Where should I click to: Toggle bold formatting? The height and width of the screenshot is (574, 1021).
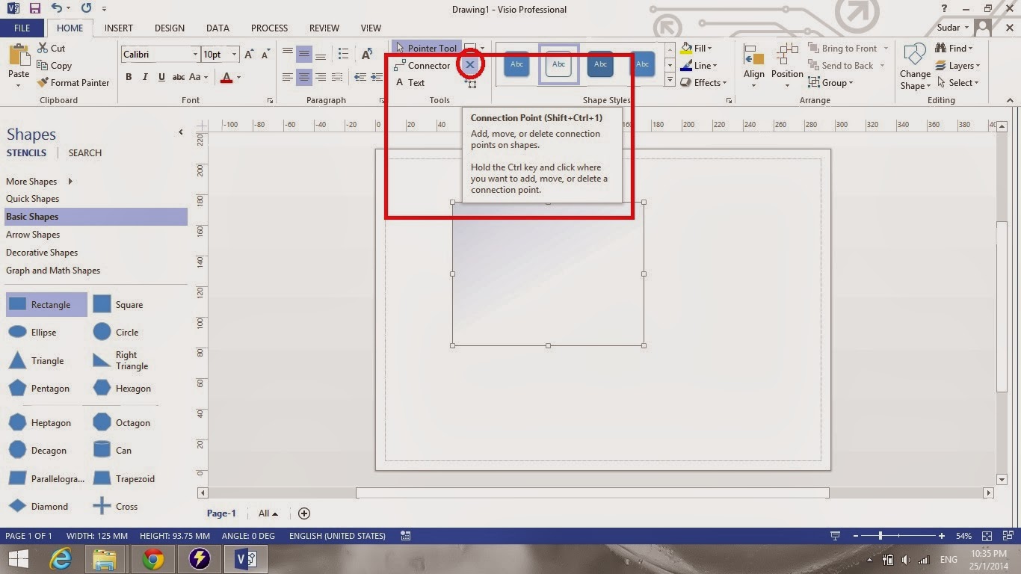click(128, 76)
